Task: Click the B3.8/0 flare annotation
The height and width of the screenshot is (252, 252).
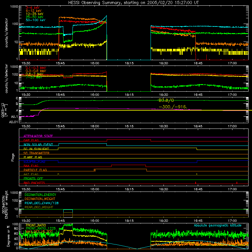Action: (x=166, y=100)
